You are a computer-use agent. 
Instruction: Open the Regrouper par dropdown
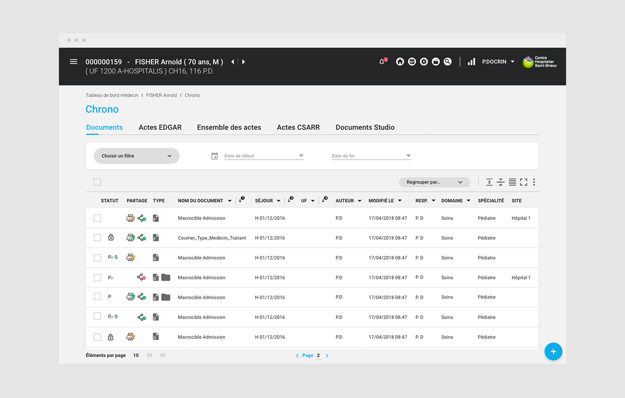click(x=434, y=182)
